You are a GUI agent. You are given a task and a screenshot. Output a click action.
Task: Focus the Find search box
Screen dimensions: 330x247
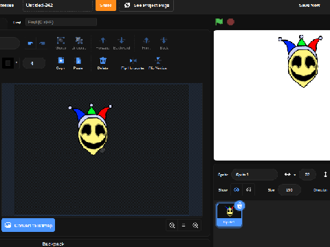pyautogui.click(x=61, y=22)
